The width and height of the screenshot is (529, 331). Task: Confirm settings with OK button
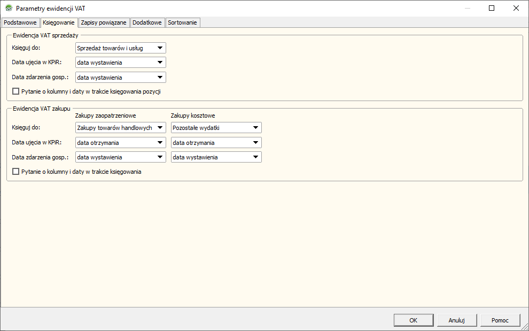(x=413, y=320)
